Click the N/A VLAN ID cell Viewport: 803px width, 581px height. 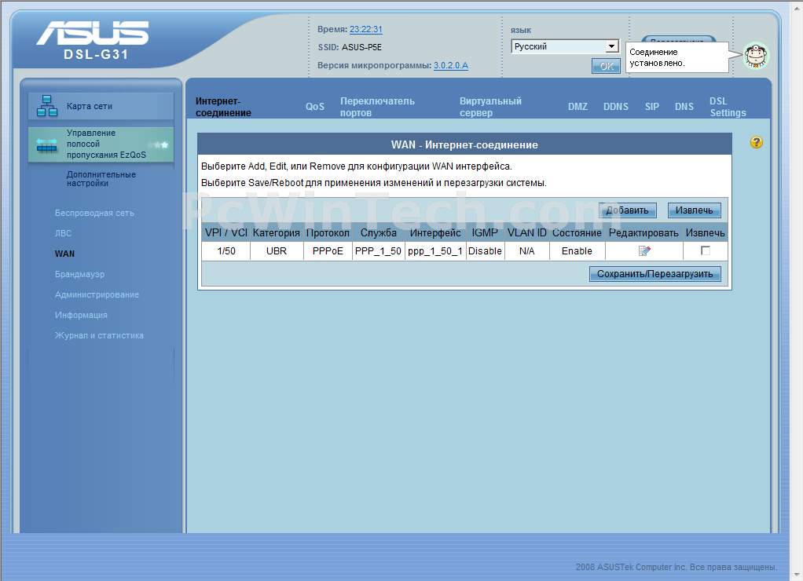[x=526, y=250]
